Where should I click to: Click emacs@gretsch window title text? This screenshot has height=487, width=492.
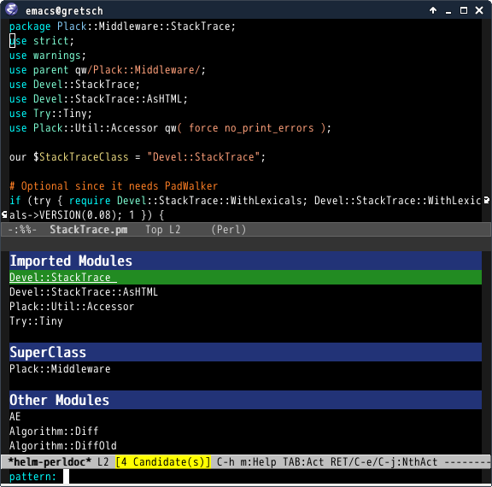click(x=64, y=11)
